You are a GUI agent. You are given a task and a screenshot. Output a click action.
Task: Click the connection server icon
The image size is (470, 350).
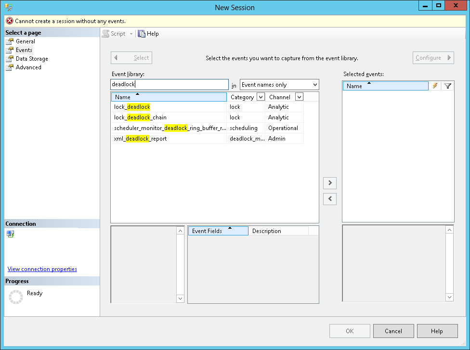click(10, 234)
